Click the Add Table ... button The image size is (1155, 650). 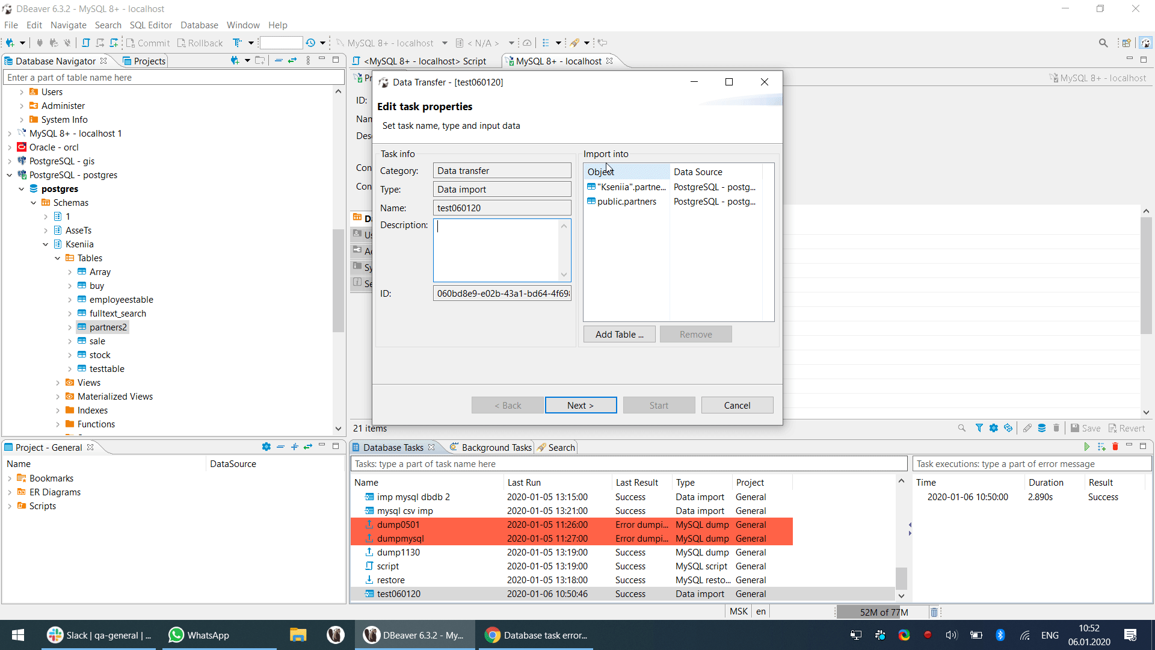[x=619, y=334]
